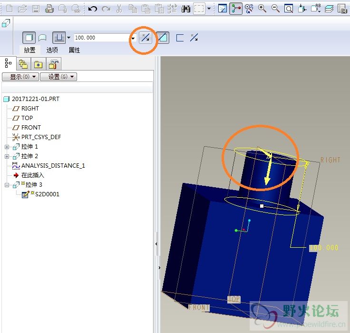Zoom in on the model
Image resolution: width=350 pixels, height=333 pixels.
[x=262, y=9]
